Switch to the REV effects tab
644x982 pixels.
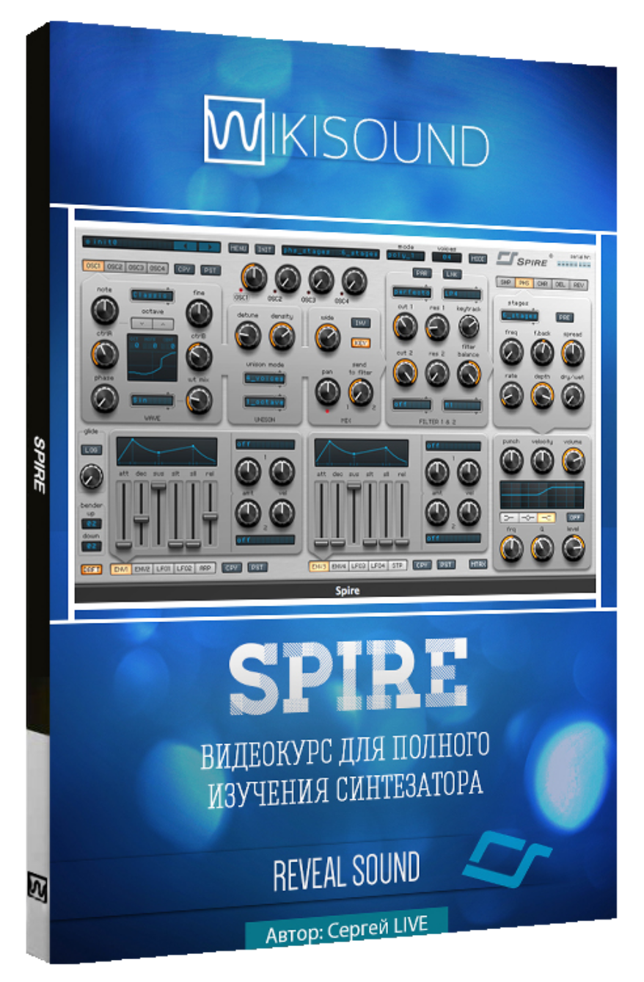pos(579,284)
